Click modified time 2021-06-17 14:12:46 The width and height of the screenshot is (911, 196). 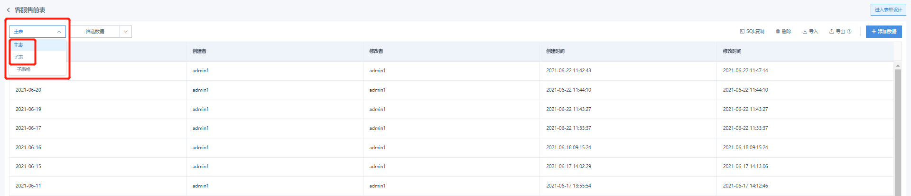click(x=745, y=186)
